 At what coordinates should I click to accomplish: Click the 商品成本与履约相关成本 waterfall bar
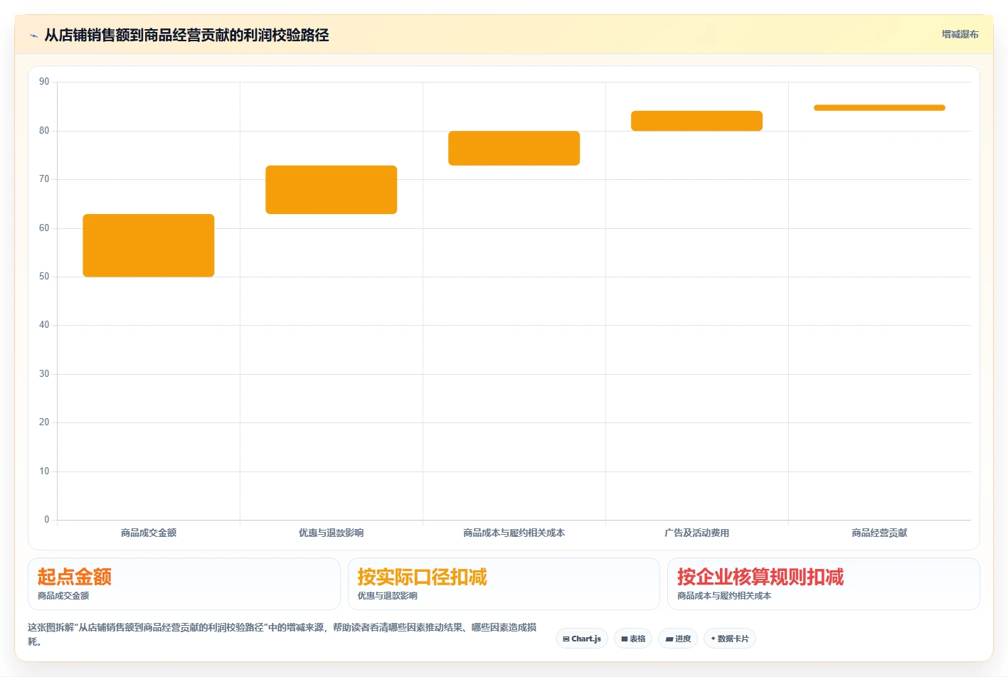point(514,148)
